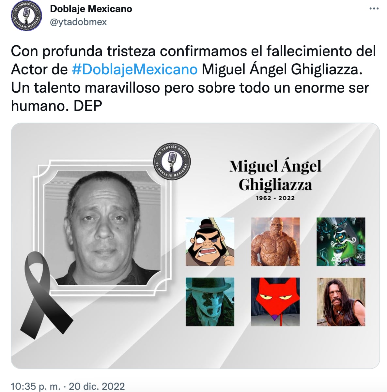Viewport: 387px width, 392px height.
Task: Click the Doblaje Mexicano display name
Action: coord(91,9)
